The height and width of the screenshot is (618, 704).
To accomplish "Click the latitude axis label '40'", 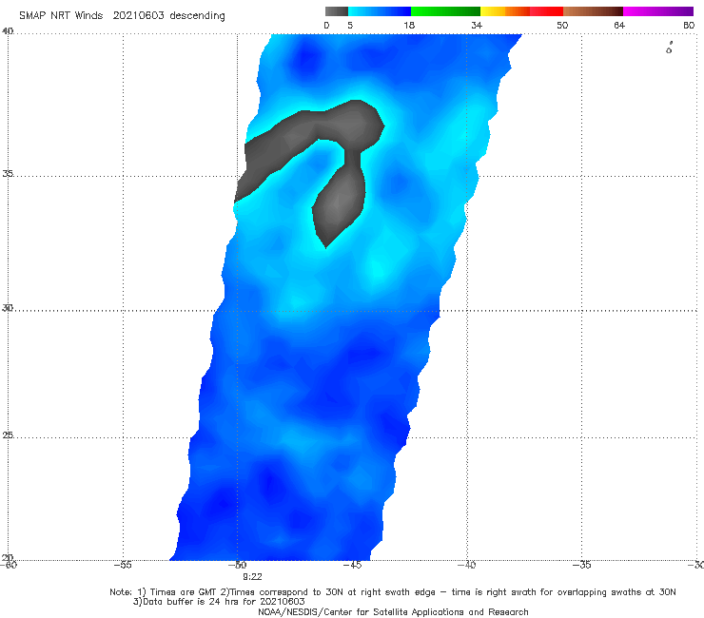I will (8, 30).
